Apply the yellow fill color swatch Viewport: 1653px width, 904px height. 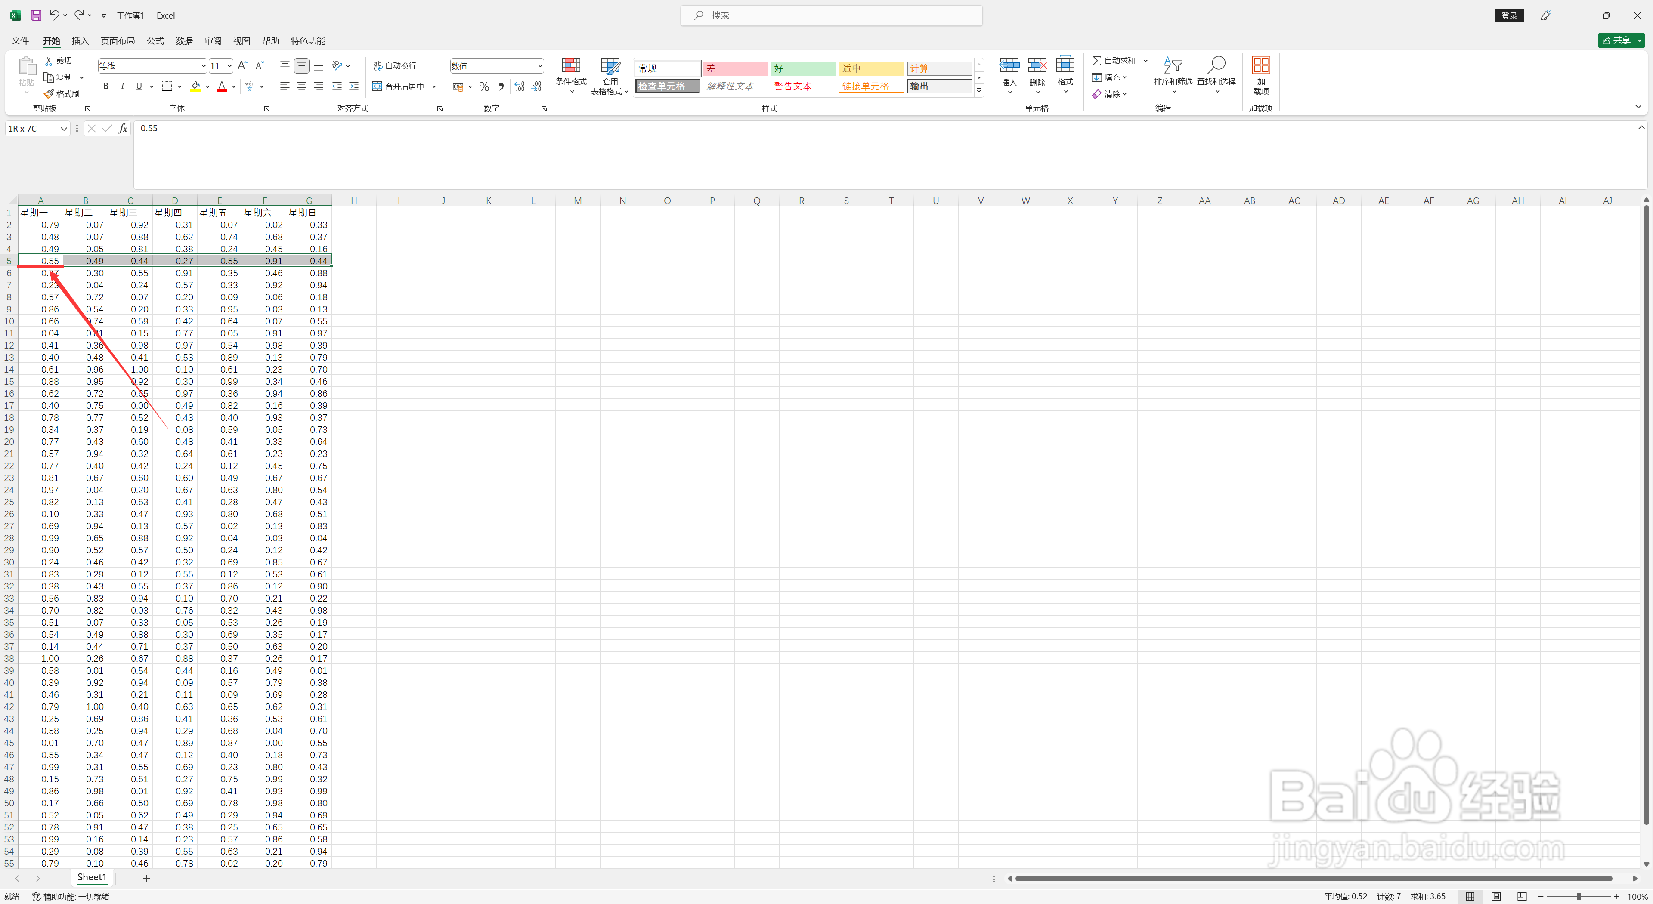click(x=196, y=86)
